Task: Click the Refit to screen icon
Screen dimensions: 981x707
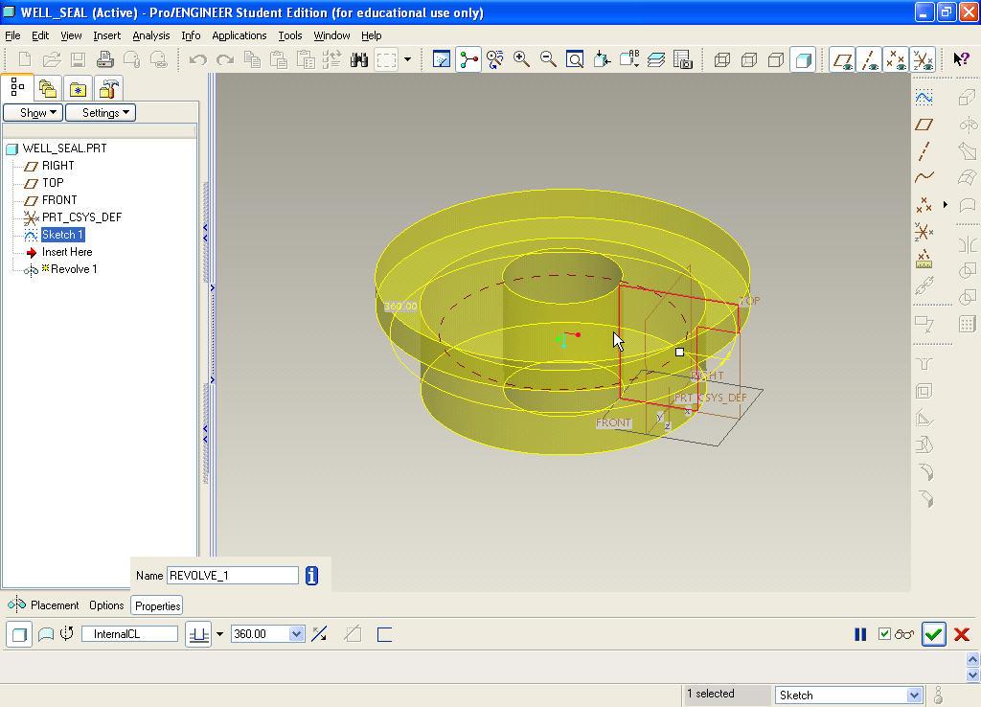Action: tap(575, 59)
